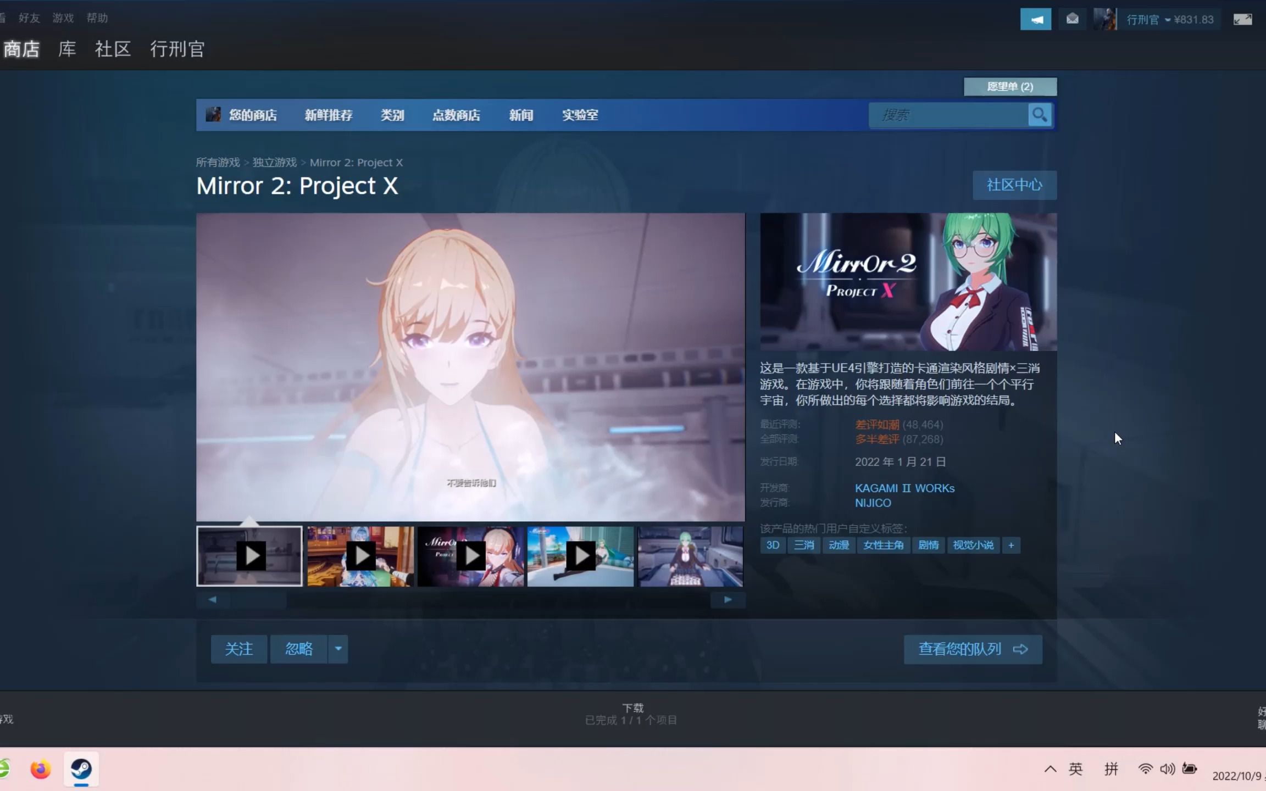Toggle big picture mode icon

pyautogui.click(x=1242, y=20)
